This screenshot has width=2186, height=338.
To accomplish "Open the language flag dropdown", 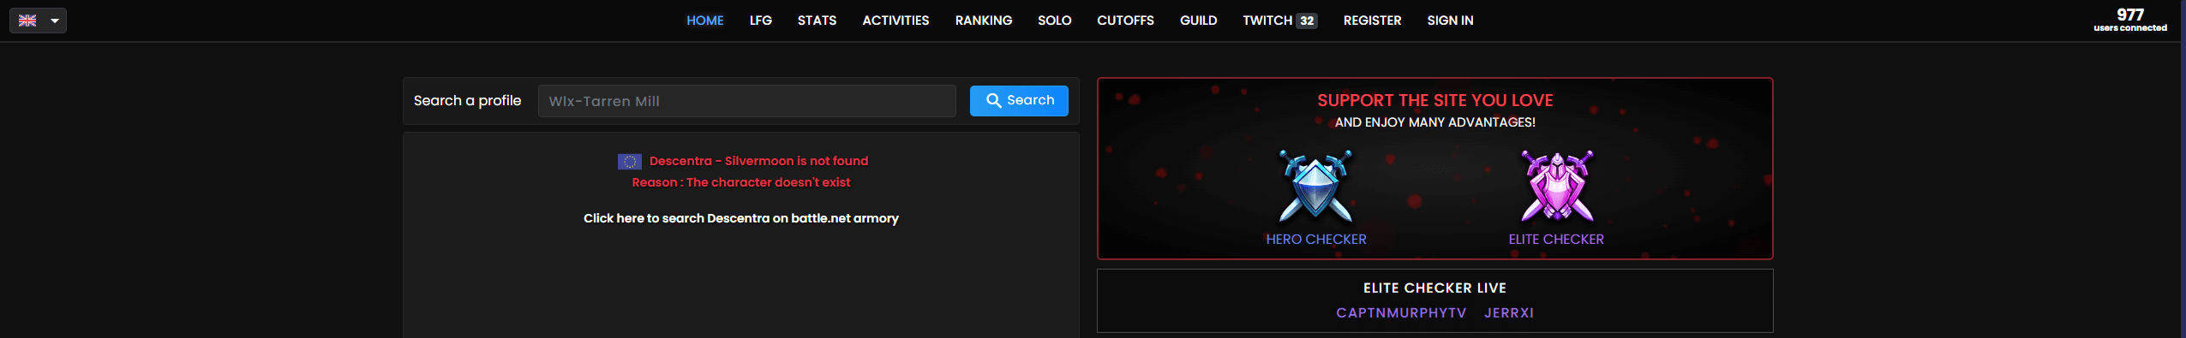I will click(x=38, y=21).
